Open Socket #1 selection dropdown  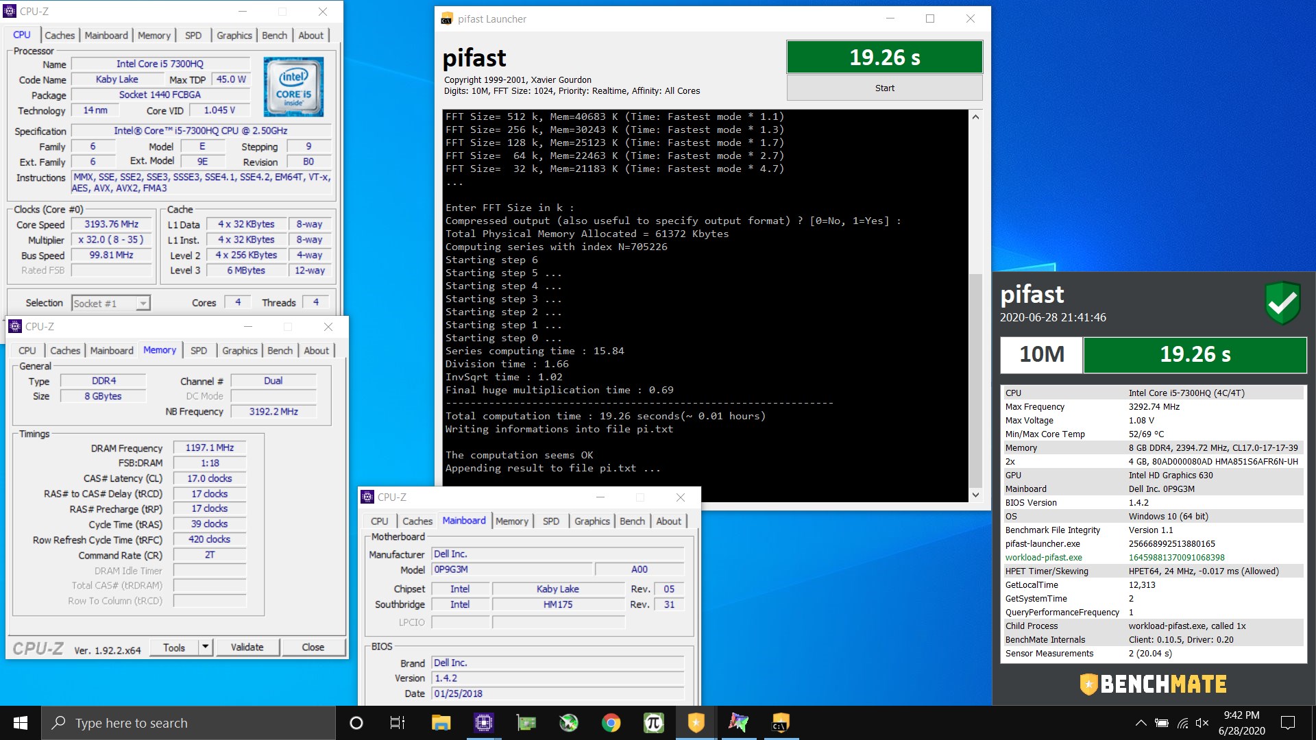pyautogui.click(x=111, y=303)
